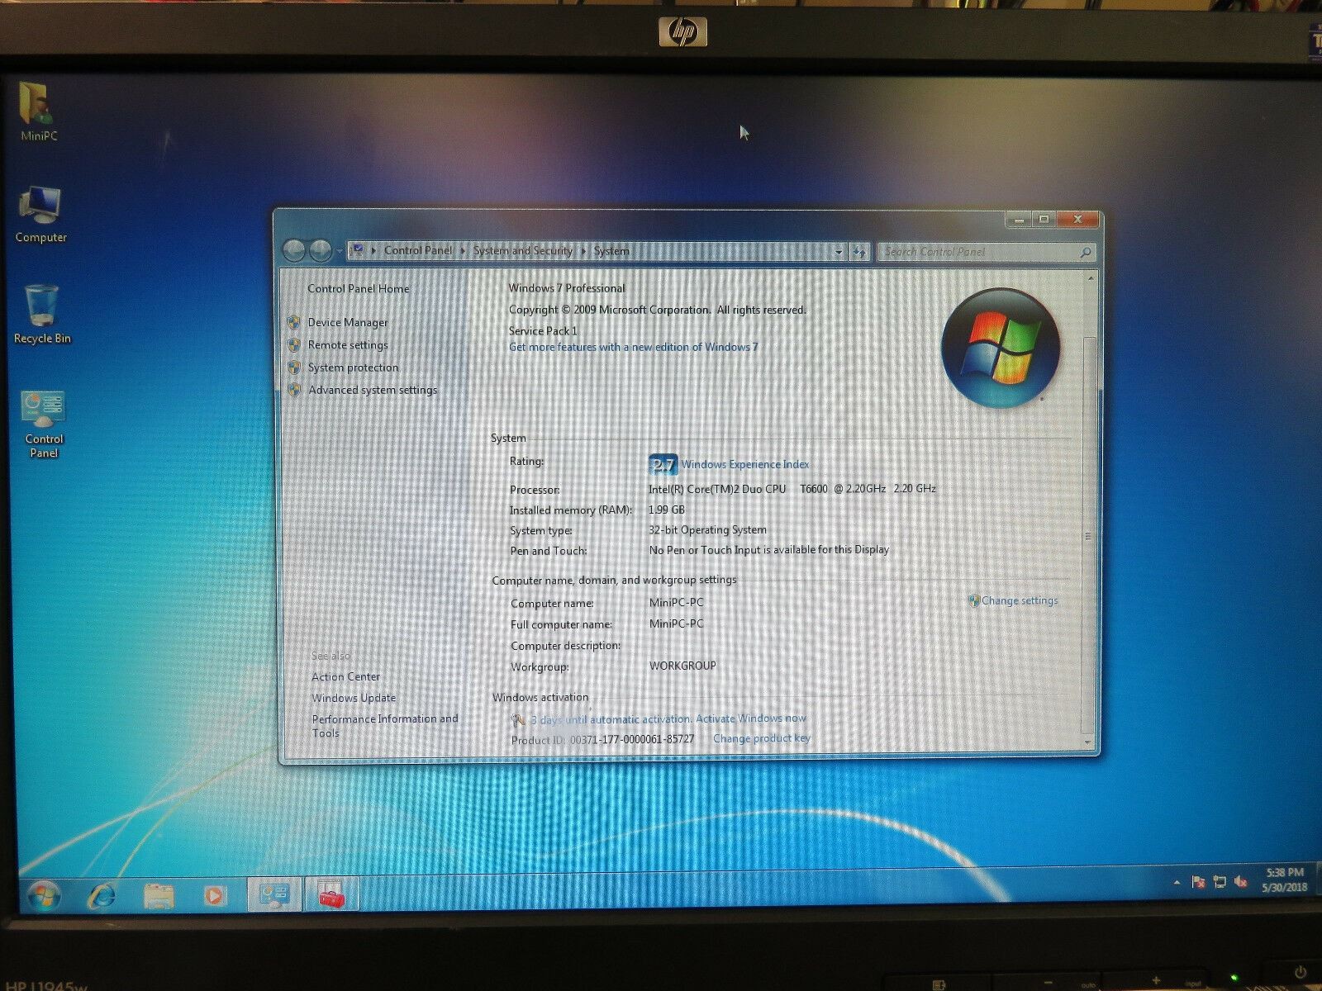Click the search magnifier icon
Viewport: 1322px width, 991px height.
click(1086, 253)
